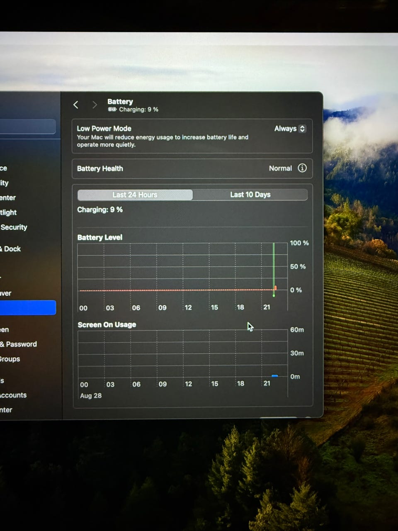This screenshot has width=398, height=531.
Task: Click the Battery Health row label
Action: pos(100,168)
